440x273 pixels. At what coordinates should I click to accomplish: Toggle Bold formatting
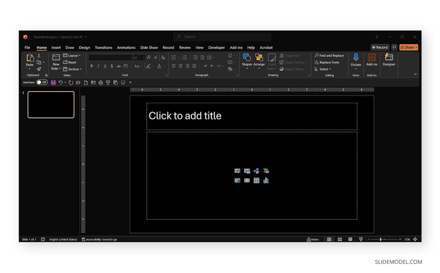click(x=92, y=66)
